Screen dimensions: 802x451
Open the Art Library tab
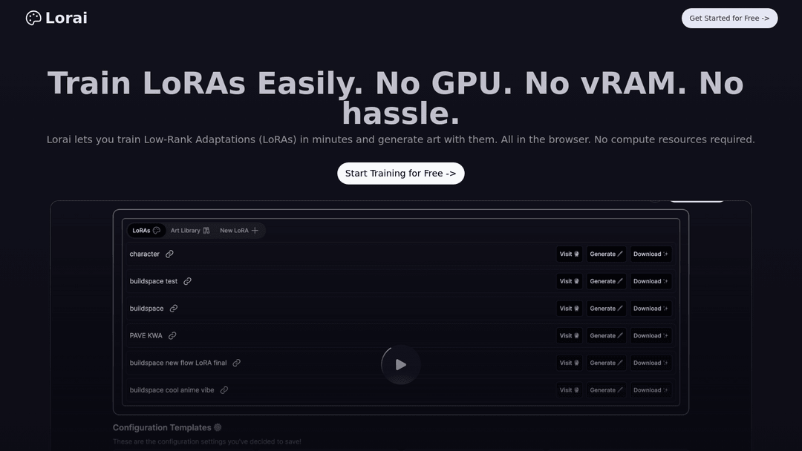(190, 231)
